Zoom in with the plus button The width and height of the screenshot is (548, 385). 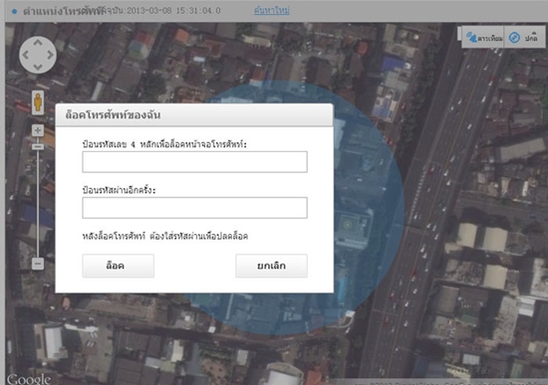tap(38, 130)
